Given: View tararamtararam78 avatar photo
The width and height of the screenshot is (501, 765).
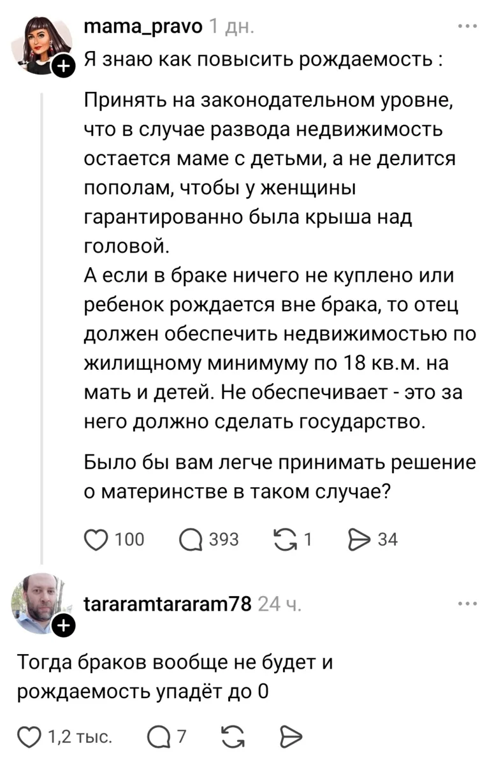Looking at the screenshot, I should coord(42,603).
